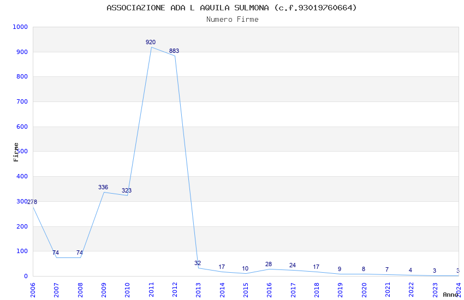
Task: Click the data label 8
Action: pos(364,269)
